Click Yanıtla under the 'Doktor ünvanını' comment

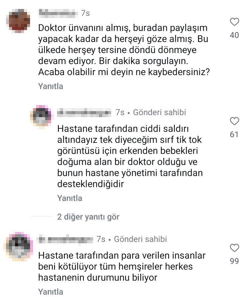pos(51,86)
